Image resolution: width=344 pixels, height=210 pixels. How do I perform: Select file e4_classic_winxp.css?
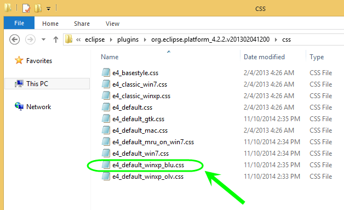tap(141, 96)
